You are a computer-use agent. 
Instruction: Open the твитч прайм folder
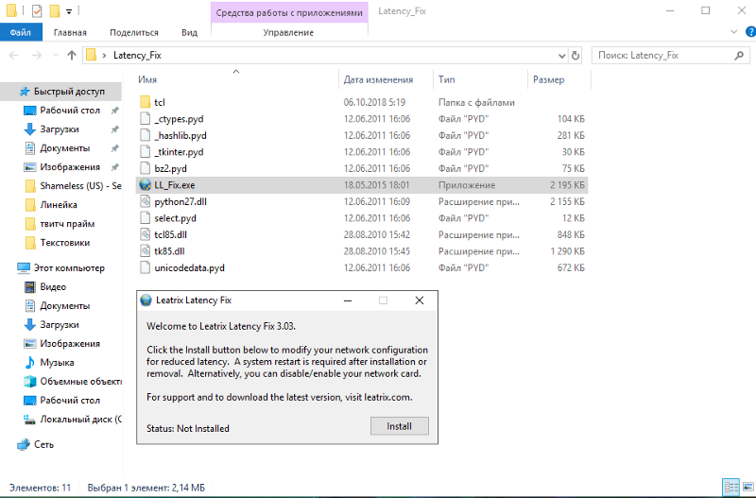click(x=67, y=224)
